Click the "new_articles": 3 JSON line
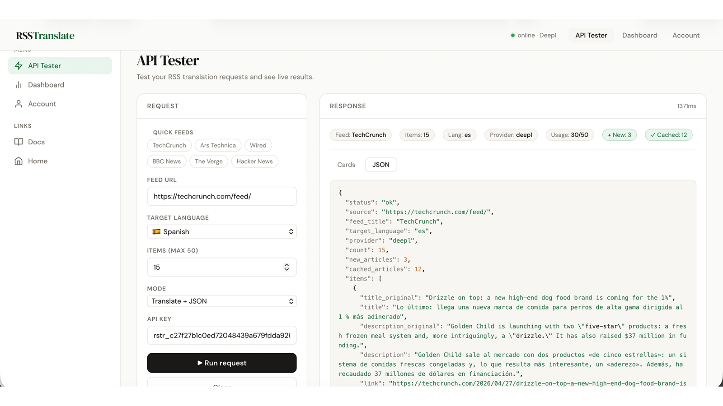 [x=378, y=259]
